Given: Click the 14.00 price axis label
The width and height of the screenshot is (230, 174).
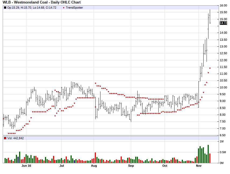Looking at the screenshot, I should (x=223, y=33).
